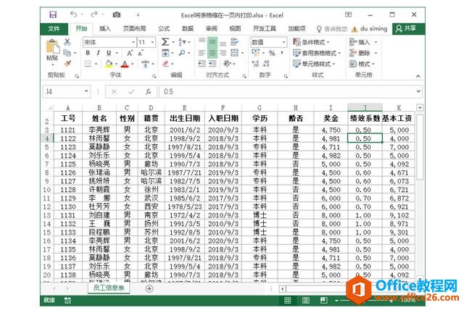Save the workbook via the floppy icon

pos(53,14)
